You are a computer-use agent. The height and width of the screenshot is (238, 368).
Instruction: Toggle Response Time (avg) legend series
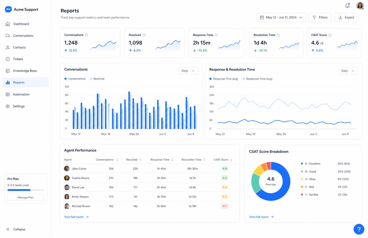coord(224,79)
